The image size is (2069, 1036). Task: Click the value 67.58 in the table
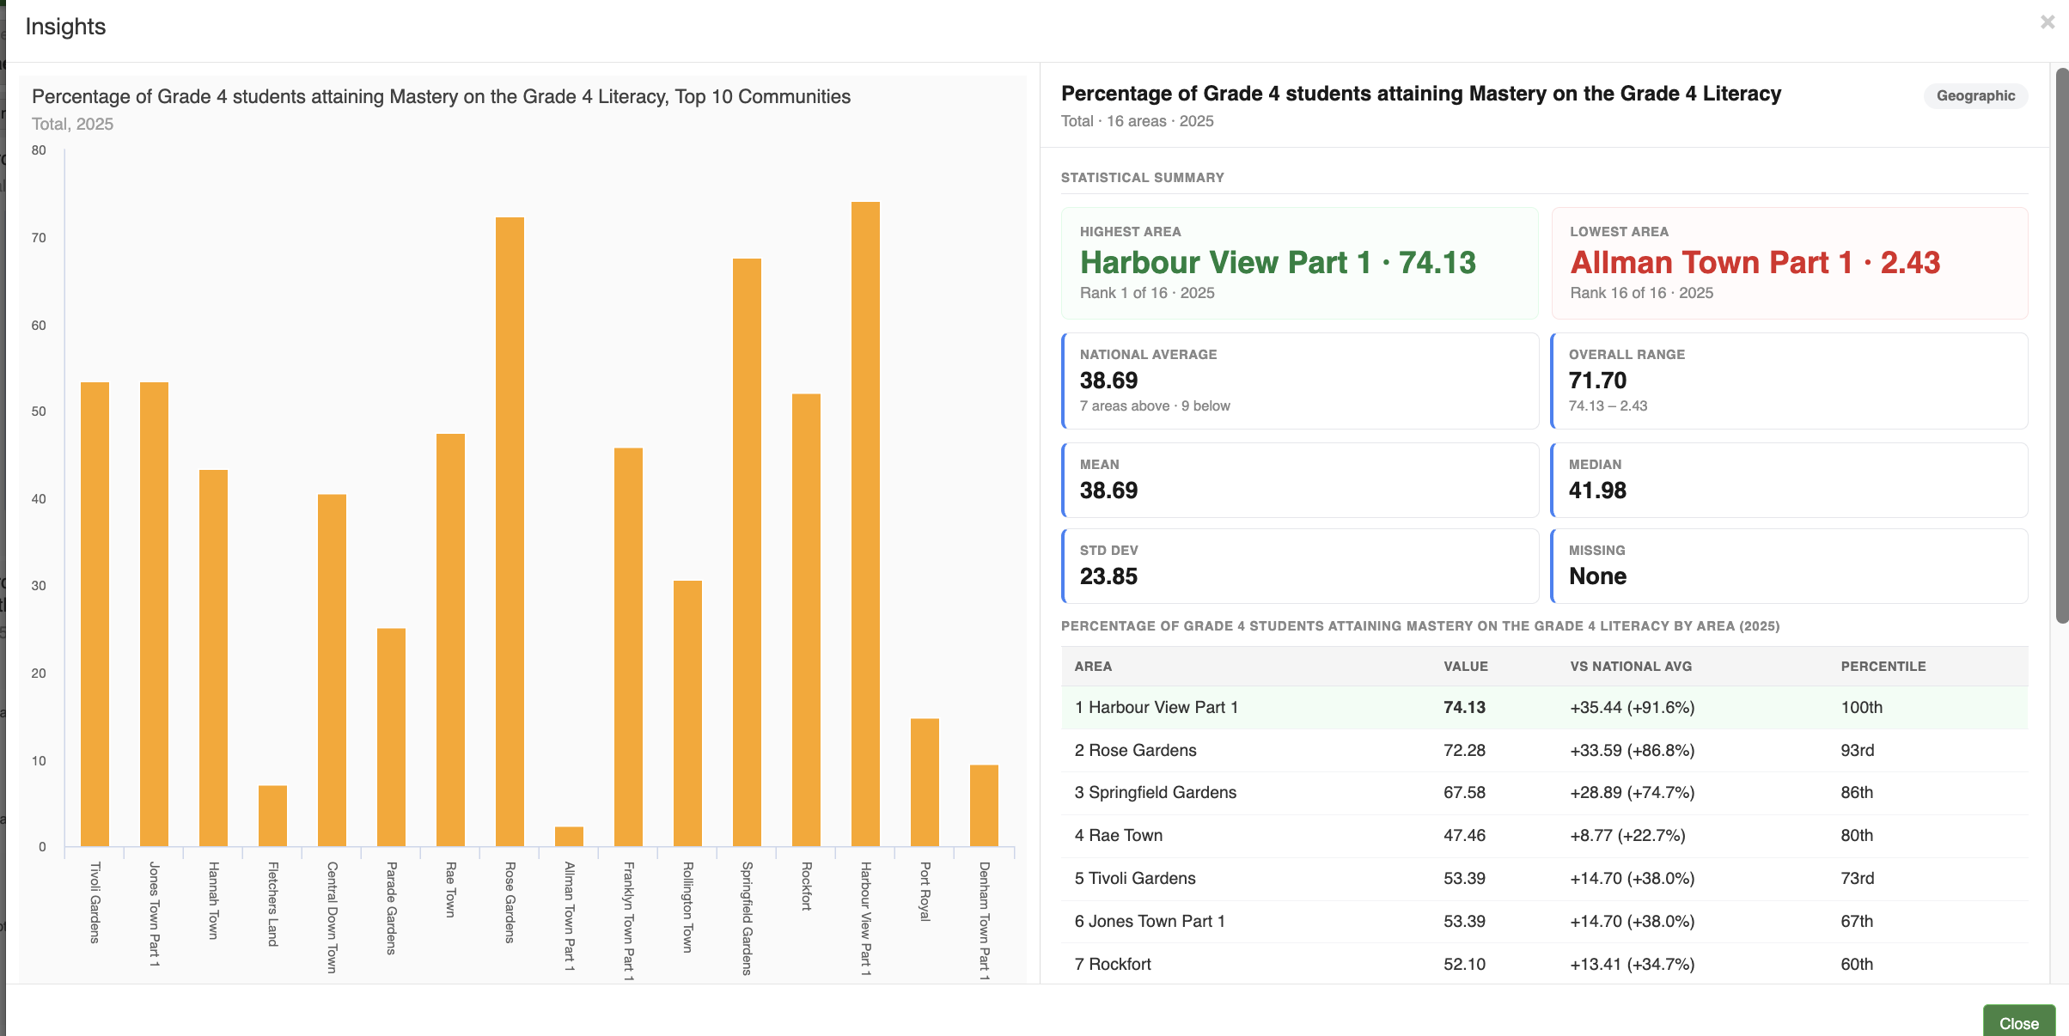pyautogui.click(x=1464, y=793)
